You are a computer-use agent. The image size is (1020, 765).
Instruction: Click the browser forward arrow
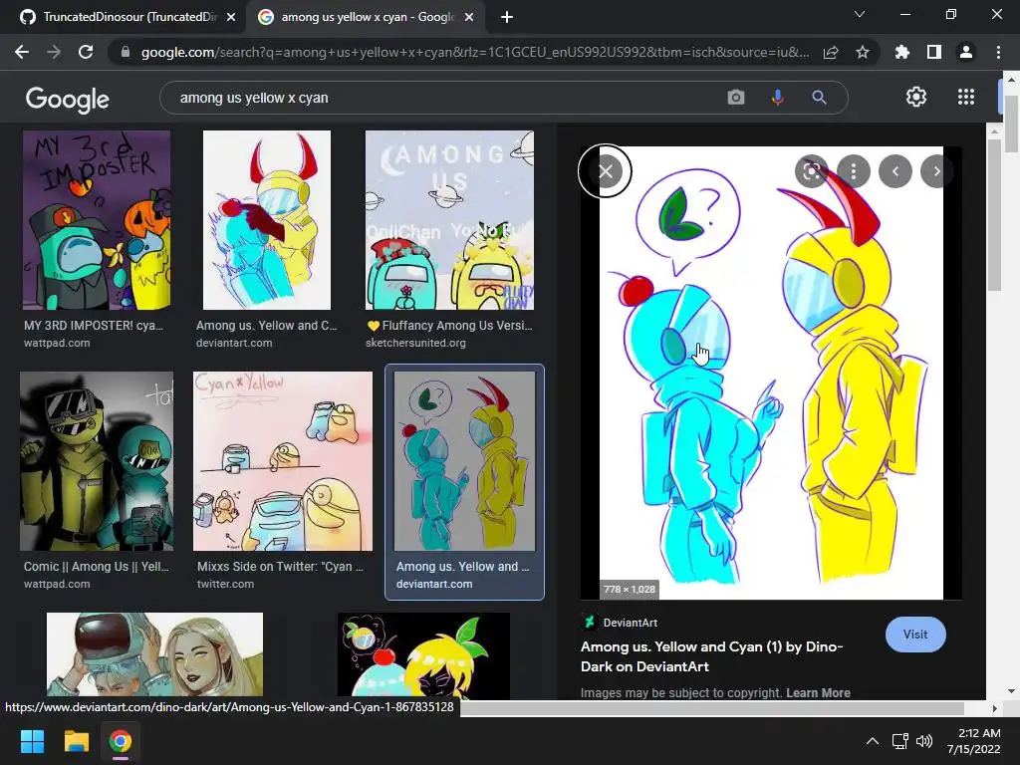(x=54, y=52)
